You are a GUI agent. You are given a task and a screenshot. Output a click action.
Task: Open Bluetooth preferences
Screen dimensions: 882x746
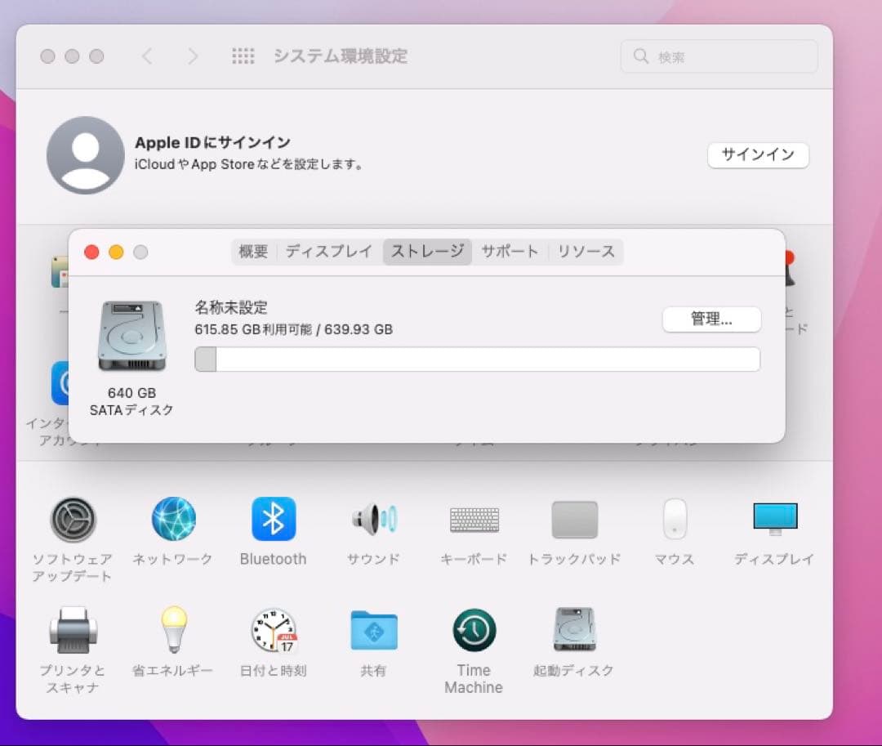pyautogui.click(x=273, y=519)
